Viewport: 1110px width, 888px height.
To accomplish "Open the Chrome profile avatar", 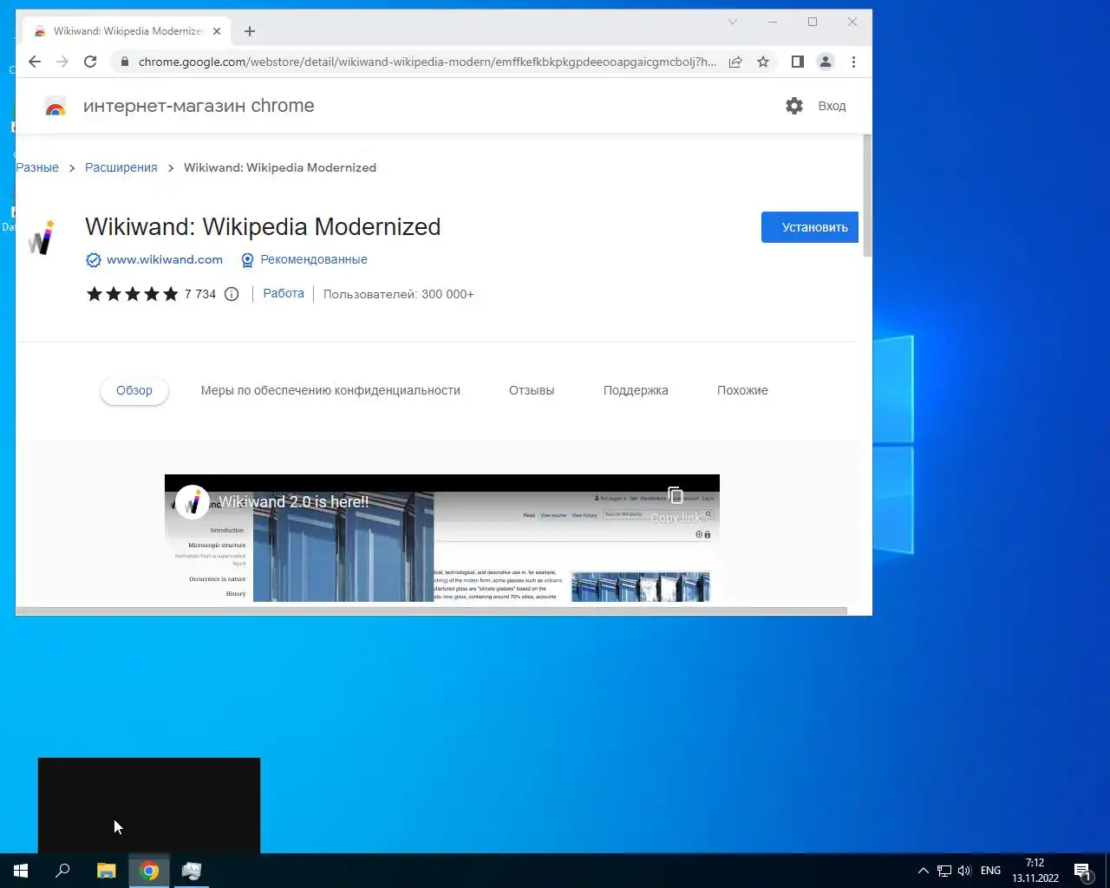I will coord(826,62).
